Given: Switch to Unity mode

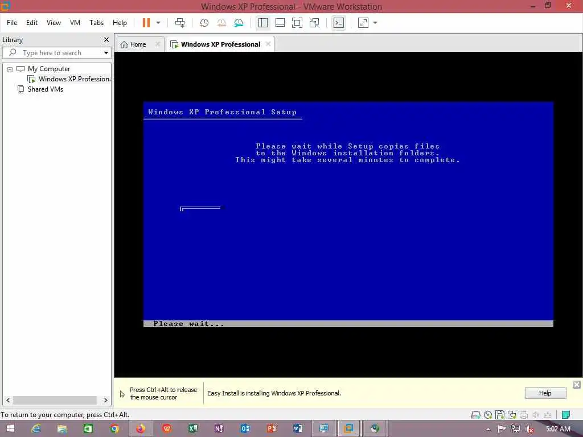Looking at the screenshot, I should pos(314,23).
